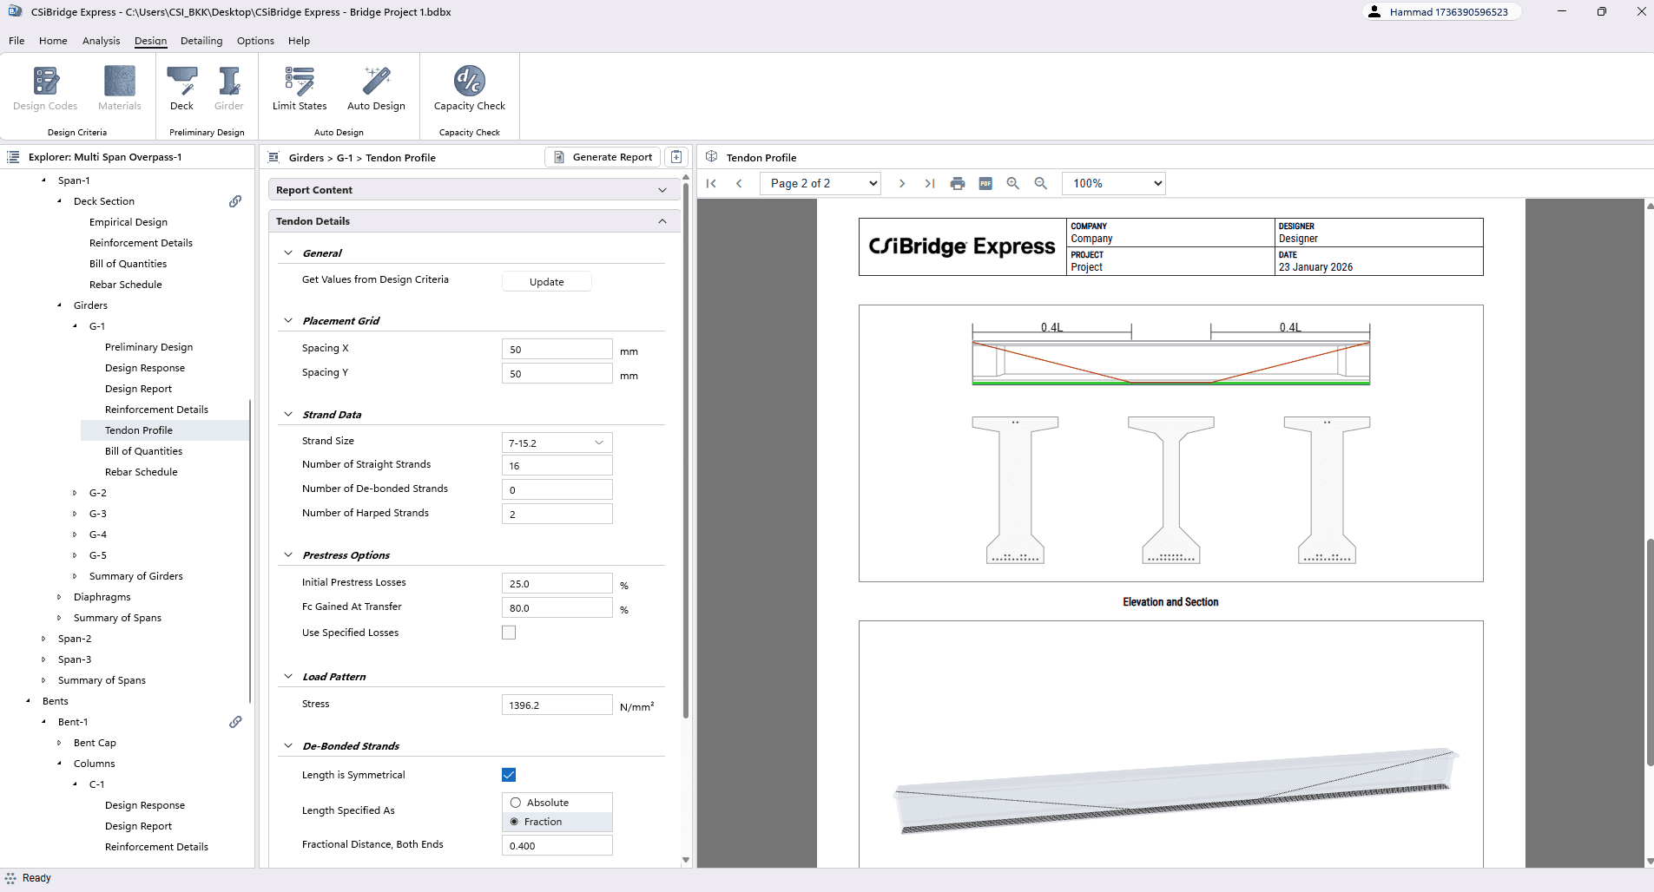Print the tendon profile report

coord(958,183)
